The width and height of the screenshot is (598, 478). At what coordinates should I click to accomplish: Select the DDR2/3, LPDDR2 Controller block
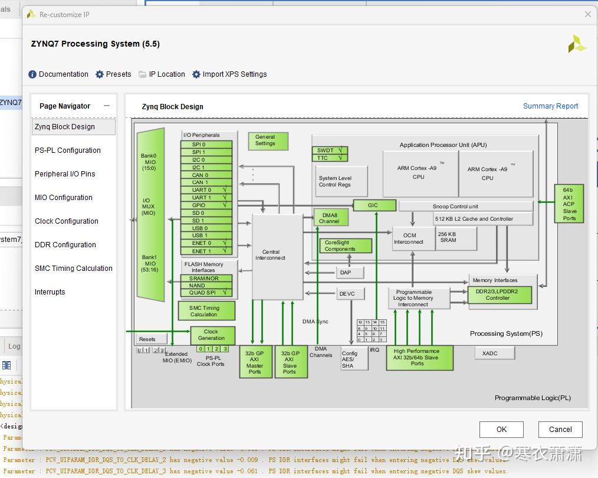[500, 295]
